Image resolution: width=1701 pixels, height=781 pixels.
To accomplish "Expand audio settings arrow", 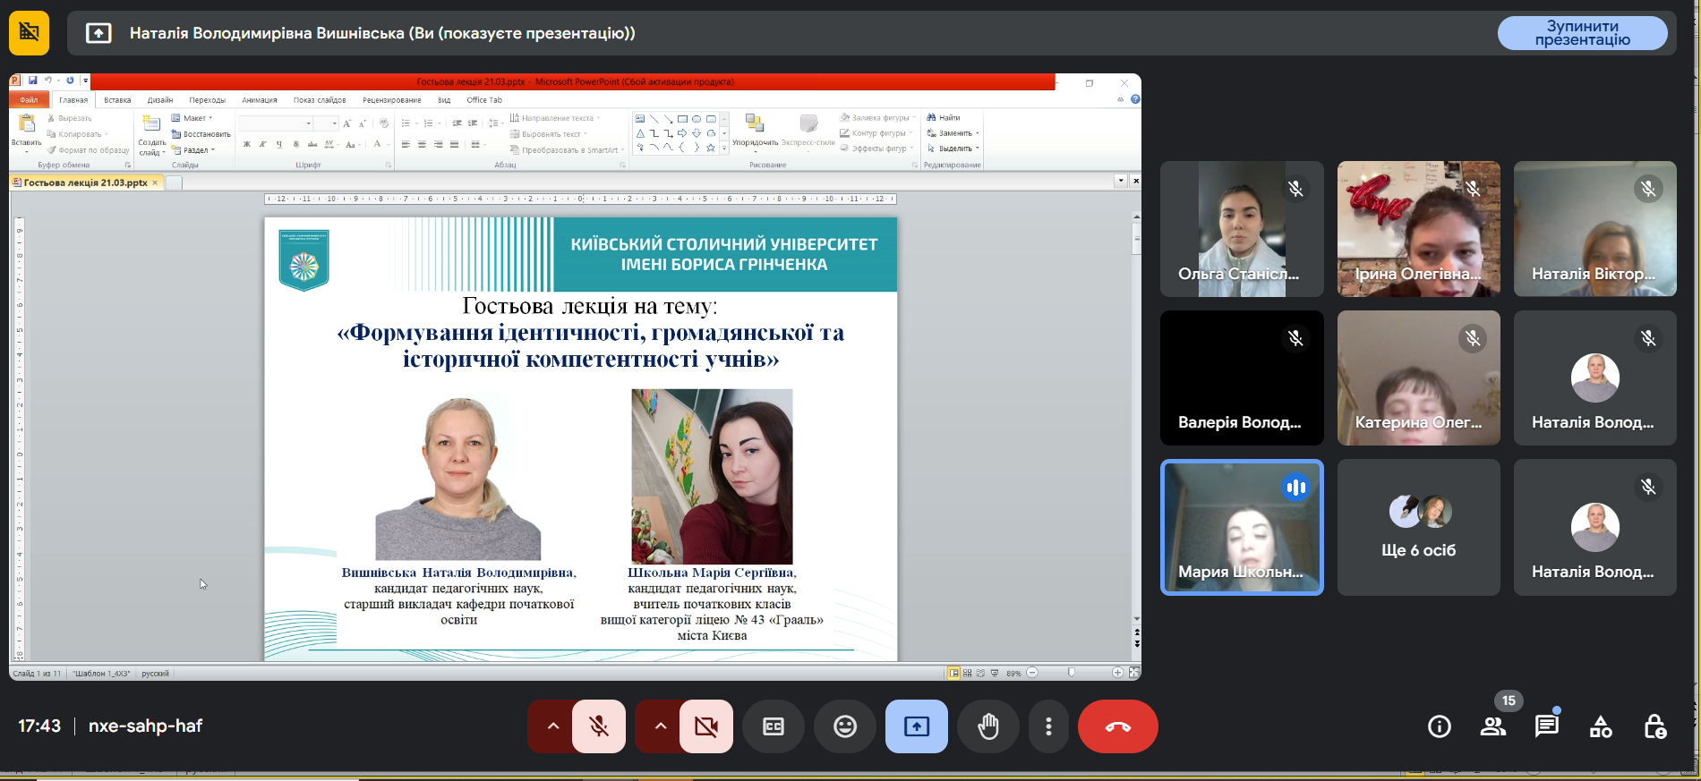I will tap(553, 726).
